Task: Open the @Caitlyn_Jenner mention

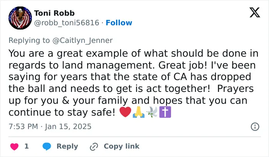Action: (83, 41)
